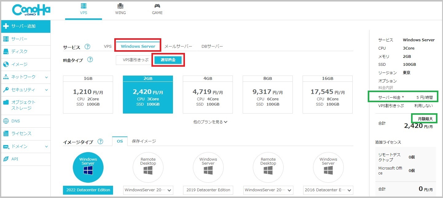
Task: Expand the ドメイン sidebar menu chevron
Action: [x=46, y=147]
